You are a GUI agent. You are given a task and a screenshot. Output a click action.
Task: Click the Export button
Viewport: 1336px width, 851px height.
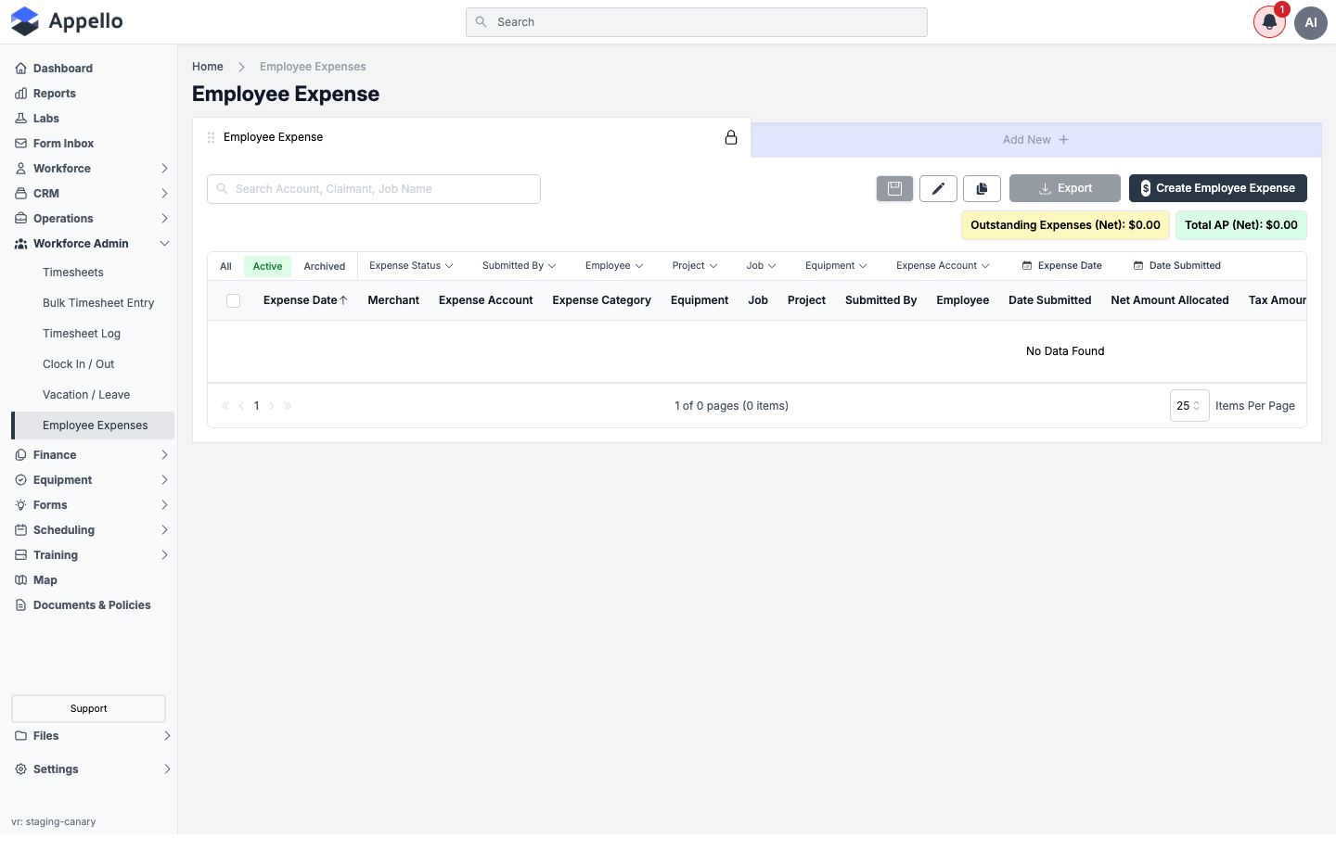tap(1065, 188)
